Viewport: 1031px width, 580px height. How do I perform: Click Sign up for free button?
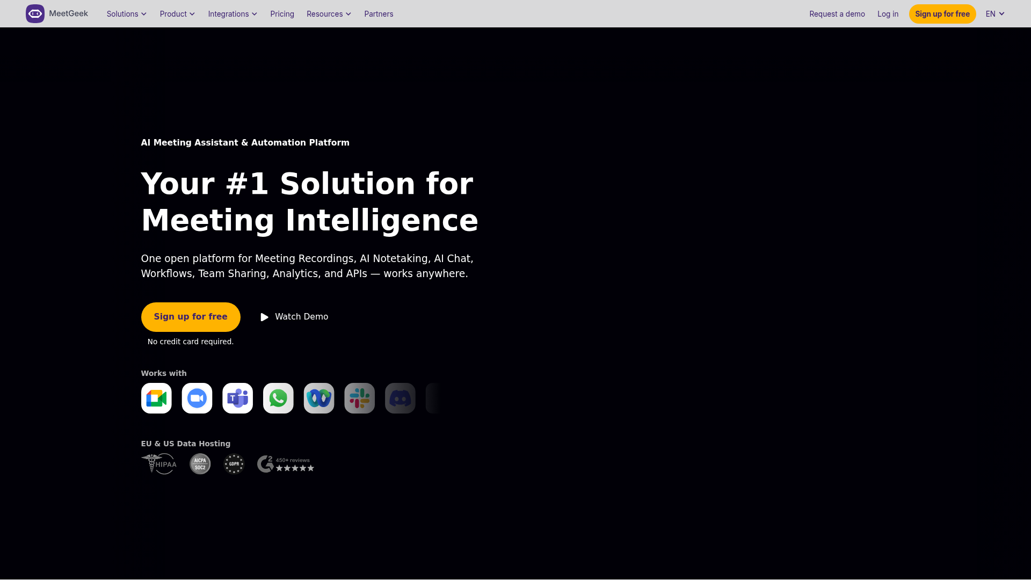tap(942, 14)
